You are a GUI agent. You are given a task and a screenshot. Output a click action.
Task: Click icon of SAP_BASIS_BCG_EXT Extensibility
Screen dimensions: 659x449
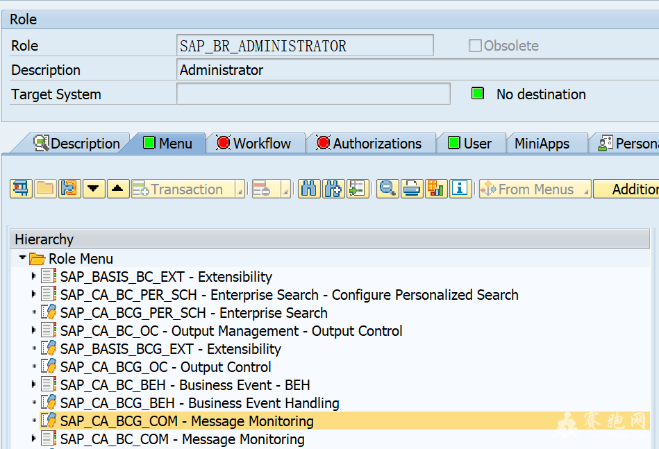[x=49, y=348]
